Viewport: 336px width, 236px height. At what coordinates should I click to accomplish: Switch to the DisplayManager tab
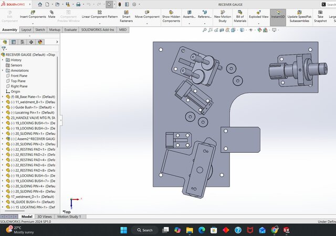[x=40, y=42]
